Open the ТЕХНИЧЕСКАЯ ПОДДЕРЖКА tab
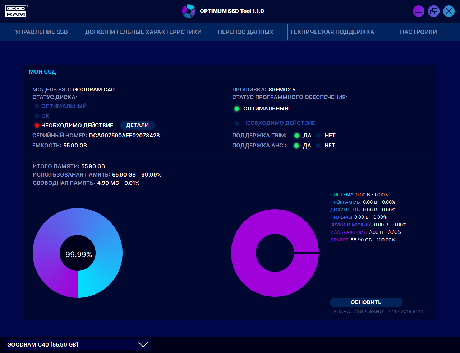This screenshot has height=353, width=460. click(x=332, y=32)
